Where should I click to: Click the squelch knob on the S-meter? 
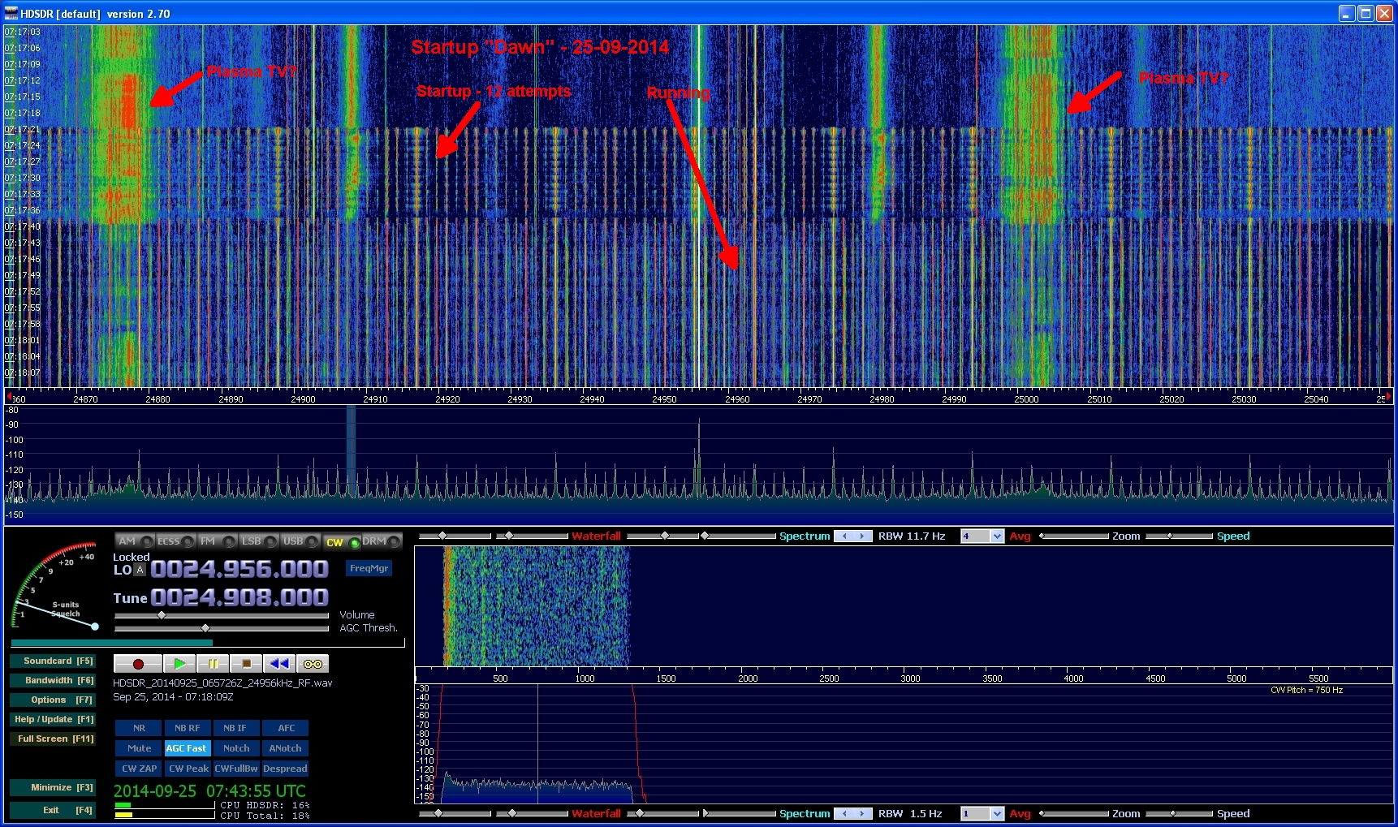pyautogui.click(x=95, y=626)
